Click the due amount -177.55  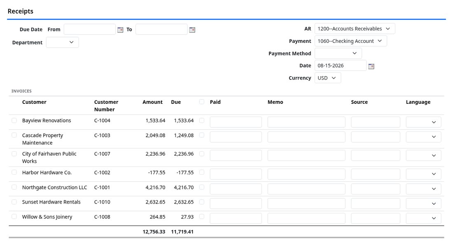[185, 173]
